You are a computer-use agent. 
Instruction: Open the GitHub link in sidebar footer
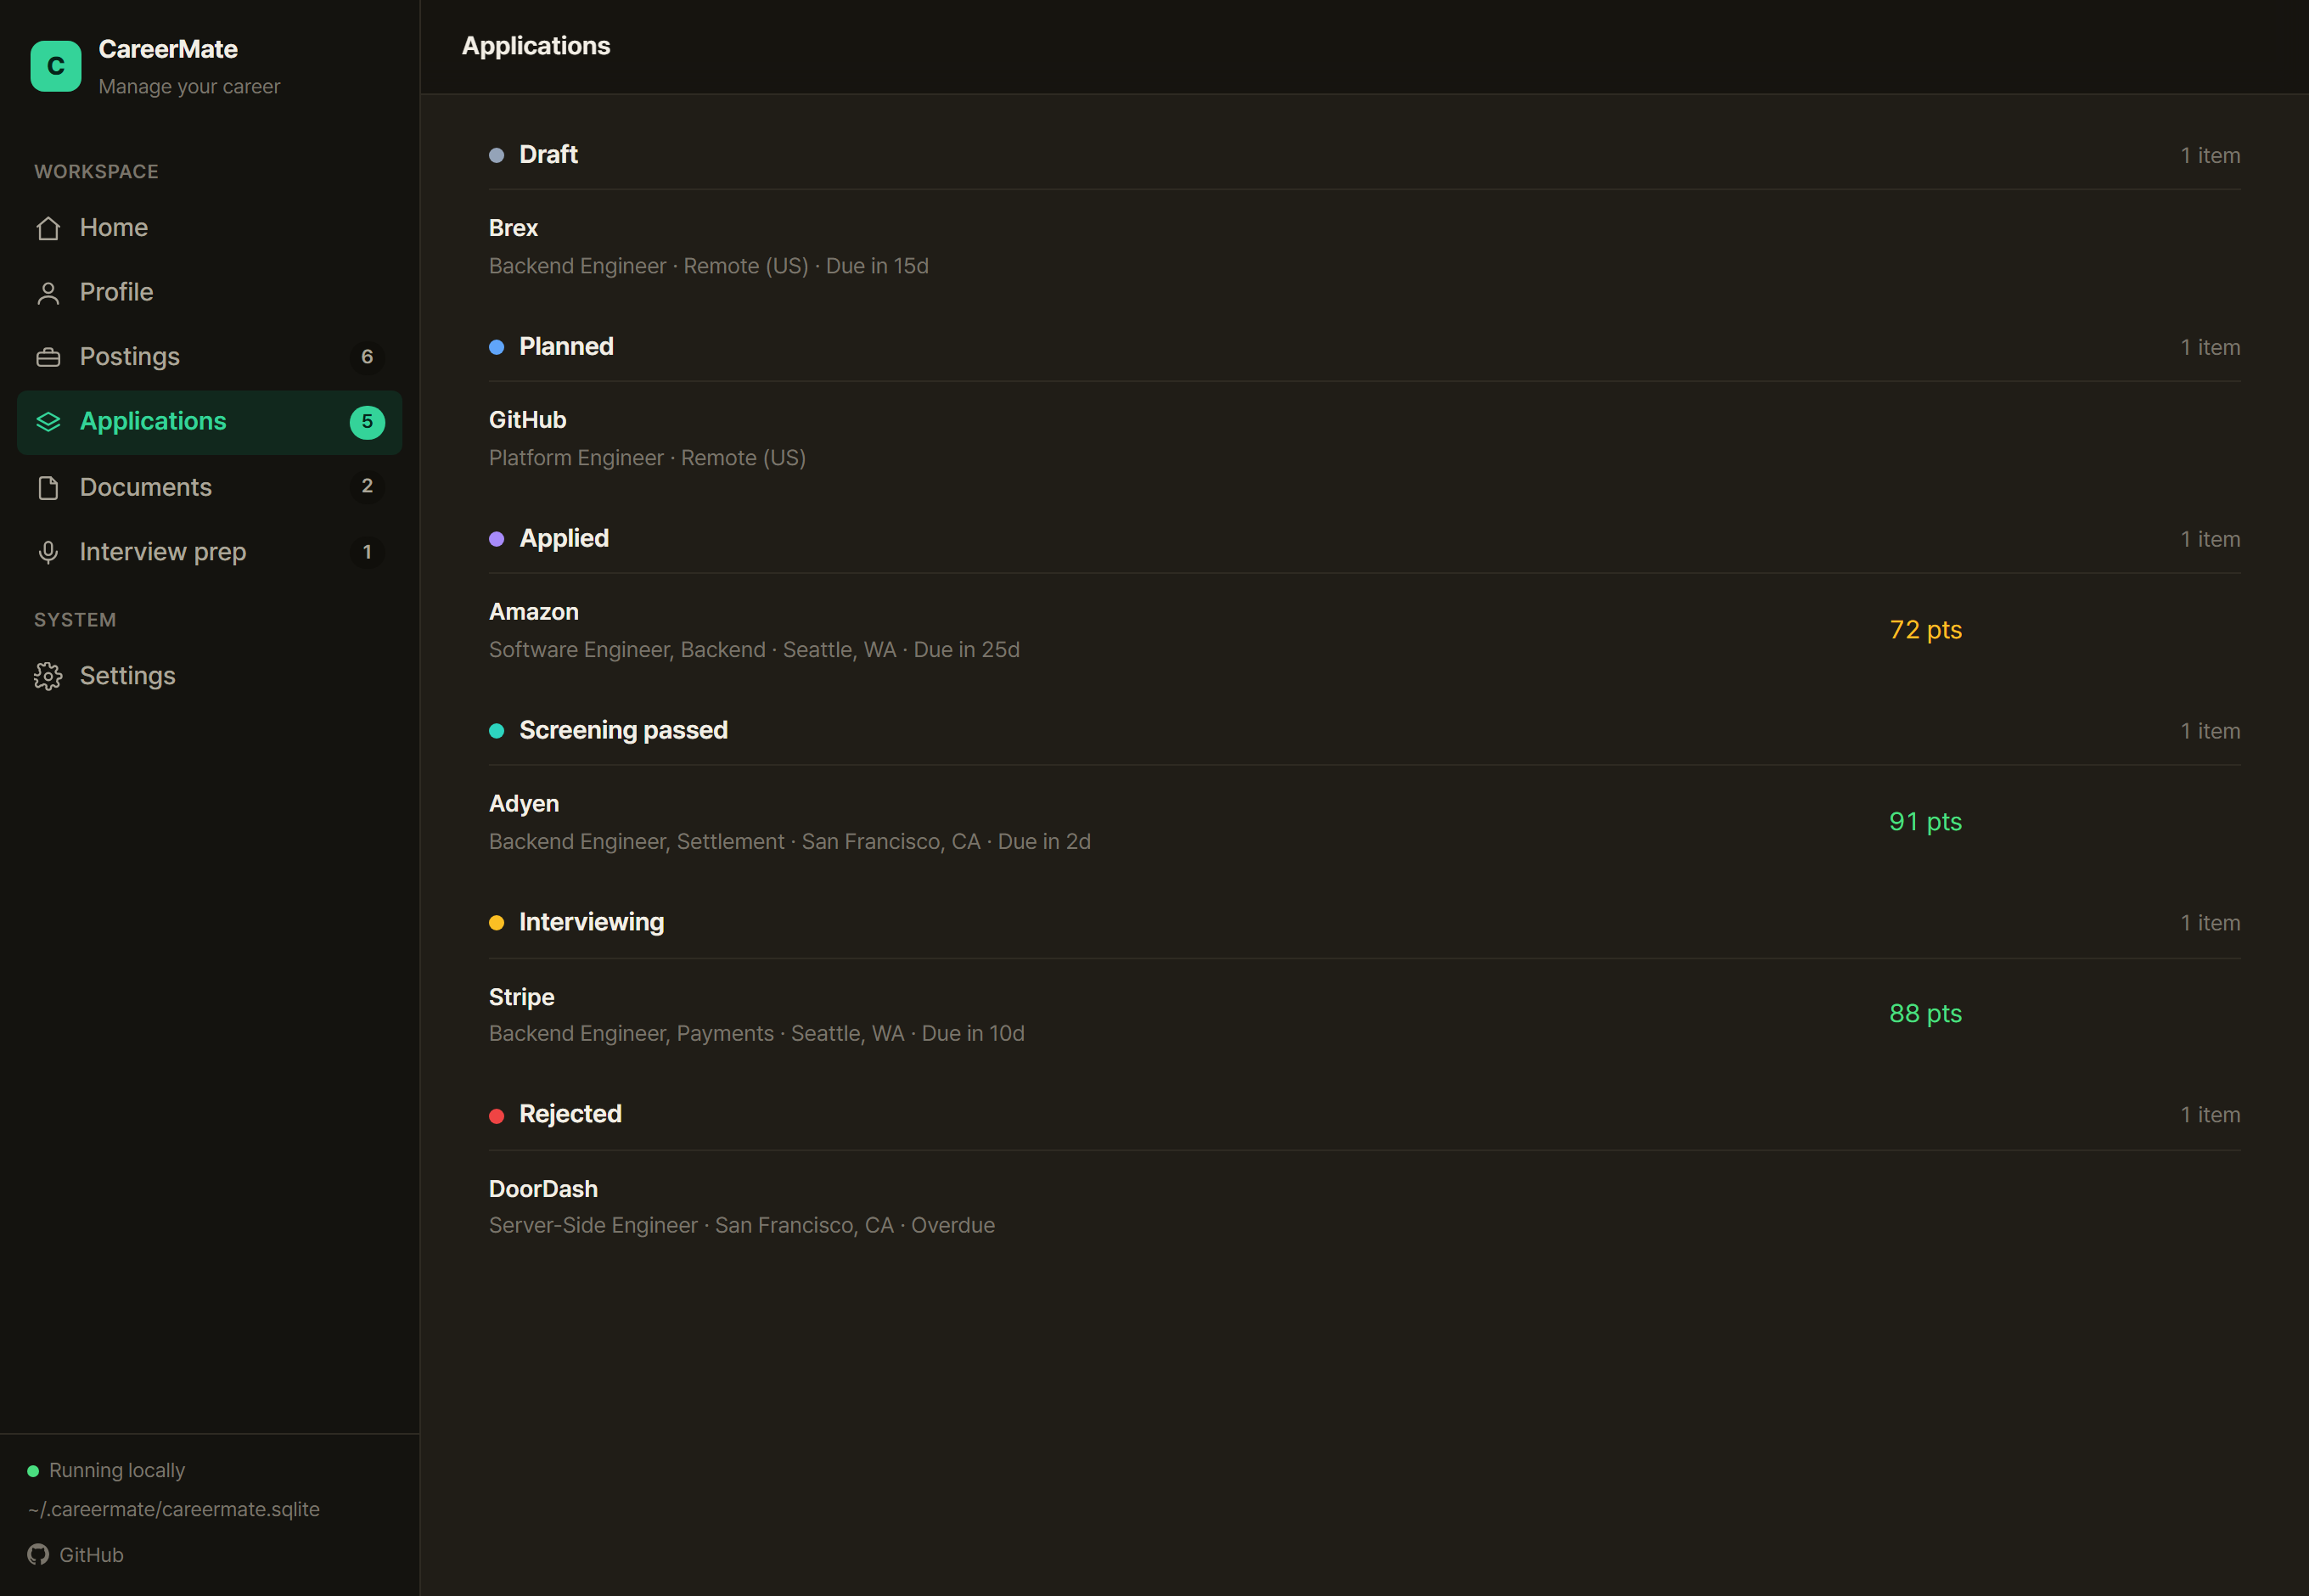[76, 1555]
